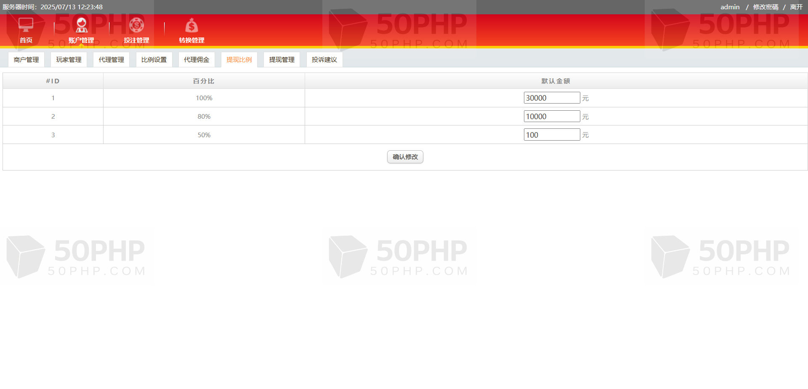This screenshot has height=389, width=808.
Task: Click the 默认金额 column header
Action: pos(555,81)
